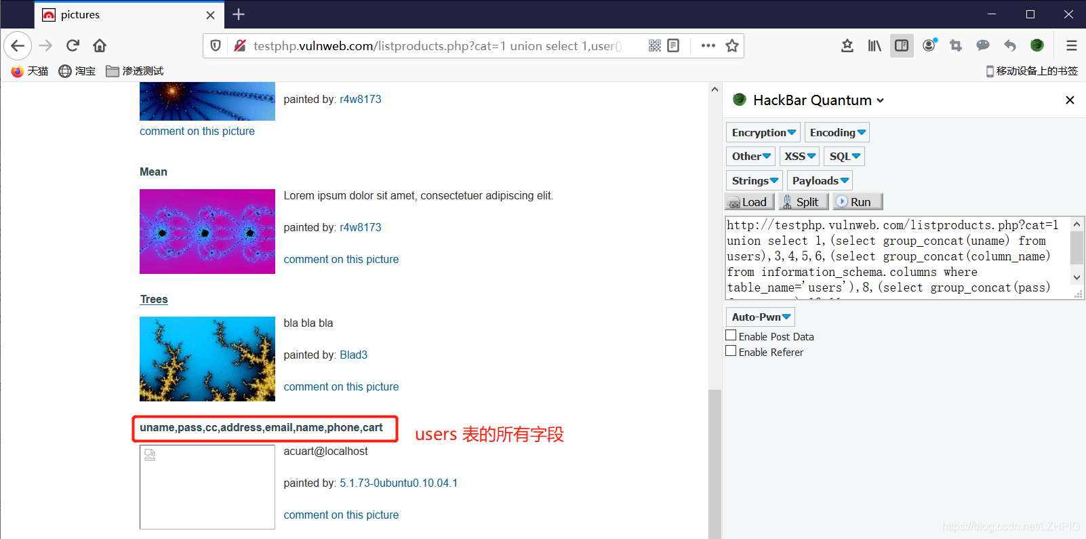This screenshot has width=1086, height=539.
Task: Click the forward navigation arrow
Action: tap(45, 45)
